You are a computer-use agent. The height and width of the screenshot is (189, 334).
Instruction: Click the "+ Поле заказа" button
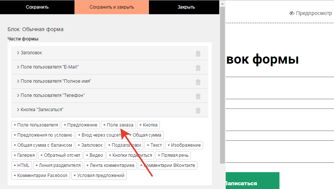click(118, 125)
